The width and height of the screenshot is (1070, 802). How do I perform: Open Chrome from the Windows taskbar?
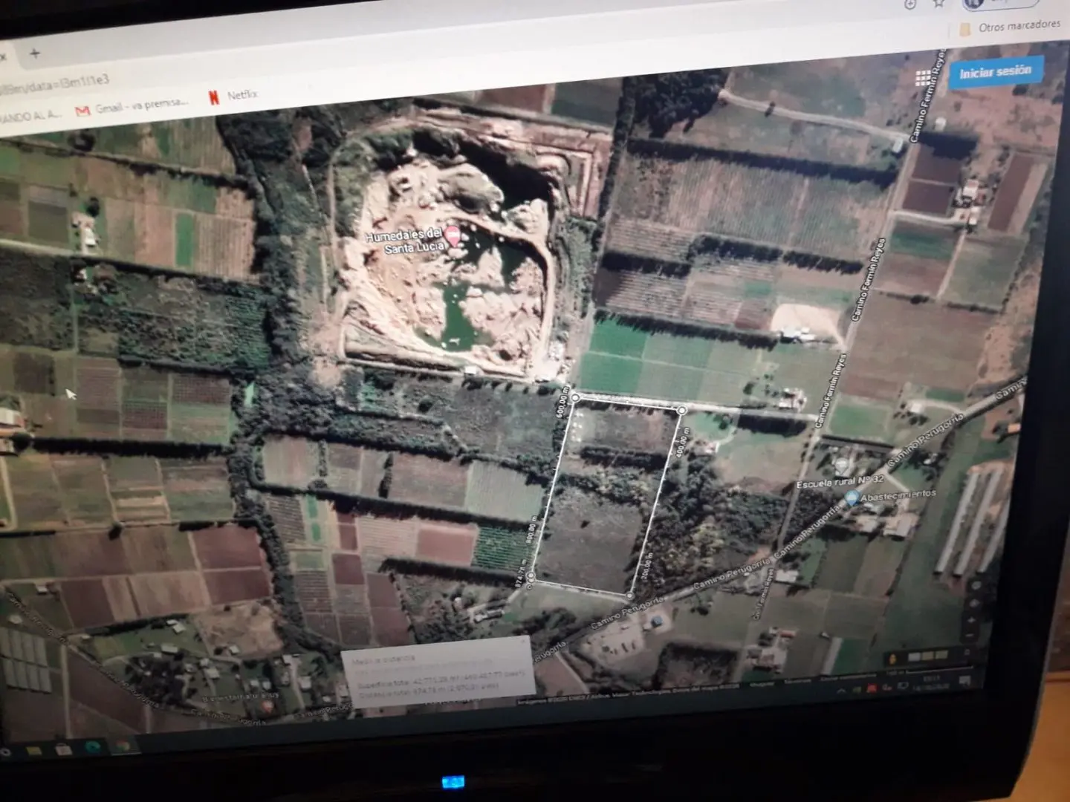pyautogui.click(x=122, y=746)
